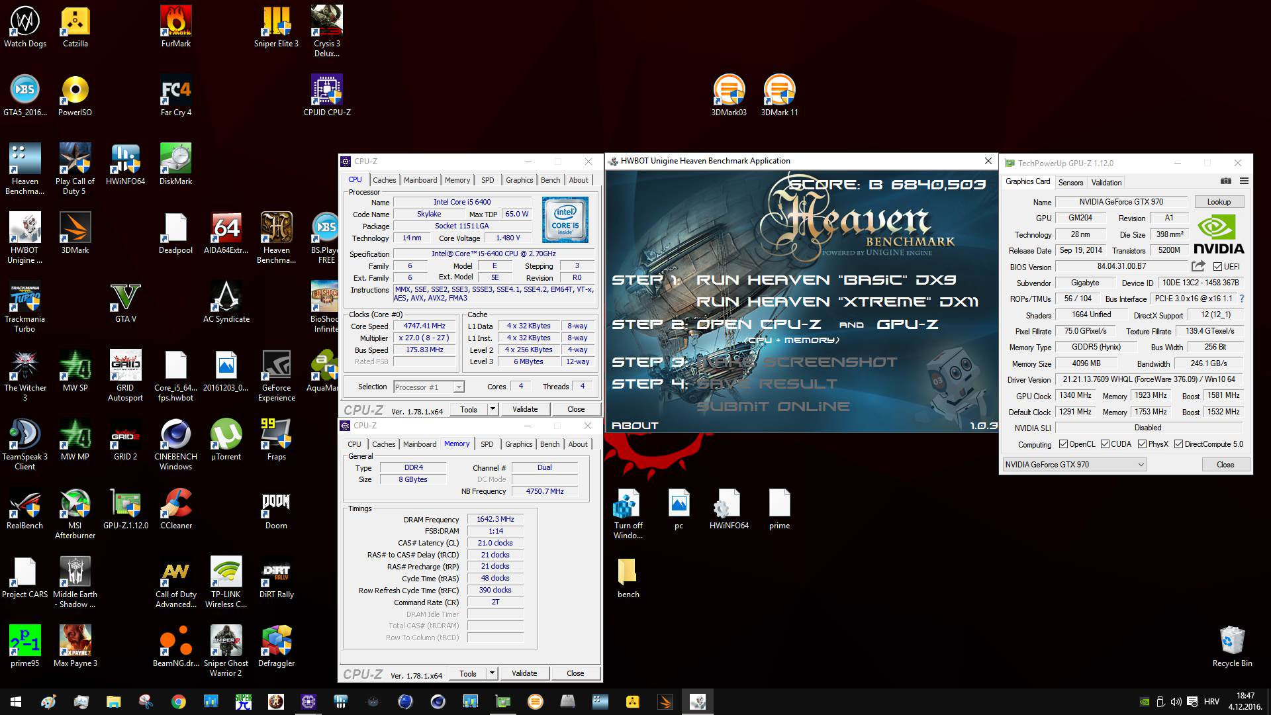Click the GPU-Z BIOS Version field
This screenshot has height=715, width=1271.
[1121, 266]
